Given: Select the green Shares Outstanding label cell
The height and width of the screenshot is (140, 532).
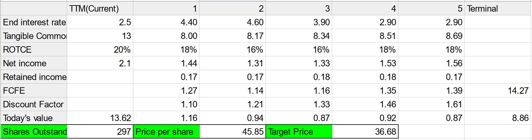Looking at the screenshot, I should pos(34,132).
